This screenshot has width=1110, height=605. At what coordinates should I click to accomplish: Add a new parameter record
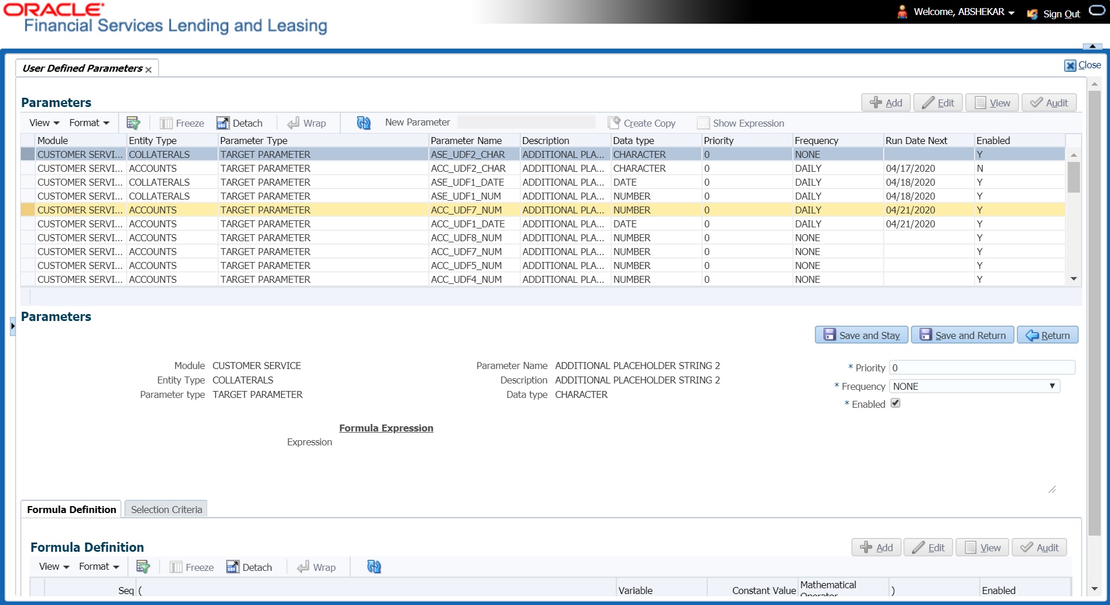[886, 103]
